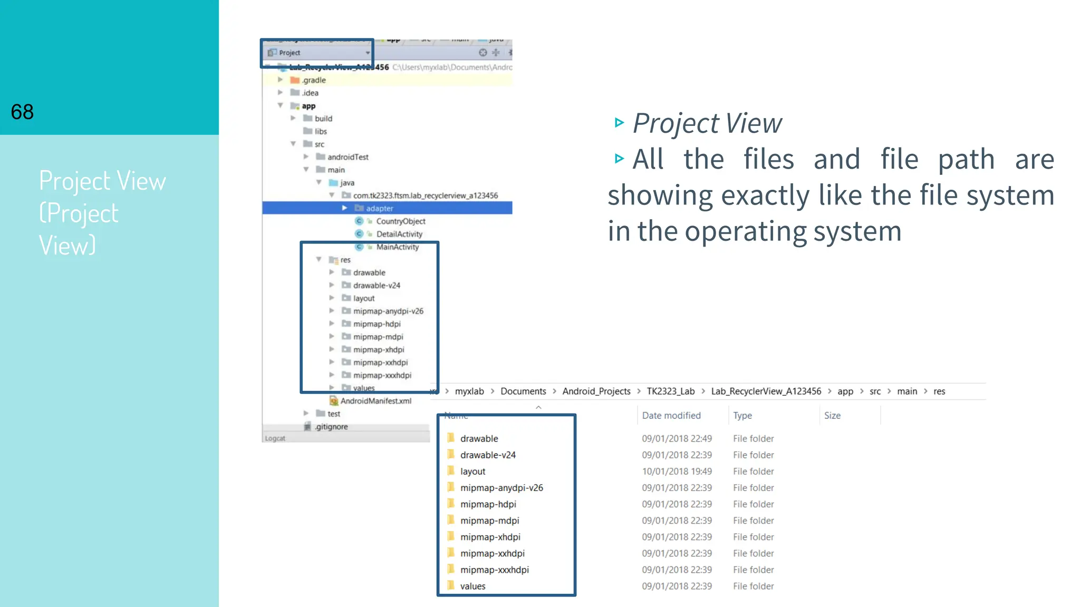
Task: Select mipmap-xhdpi in project tree
Action: pos(379,350)
